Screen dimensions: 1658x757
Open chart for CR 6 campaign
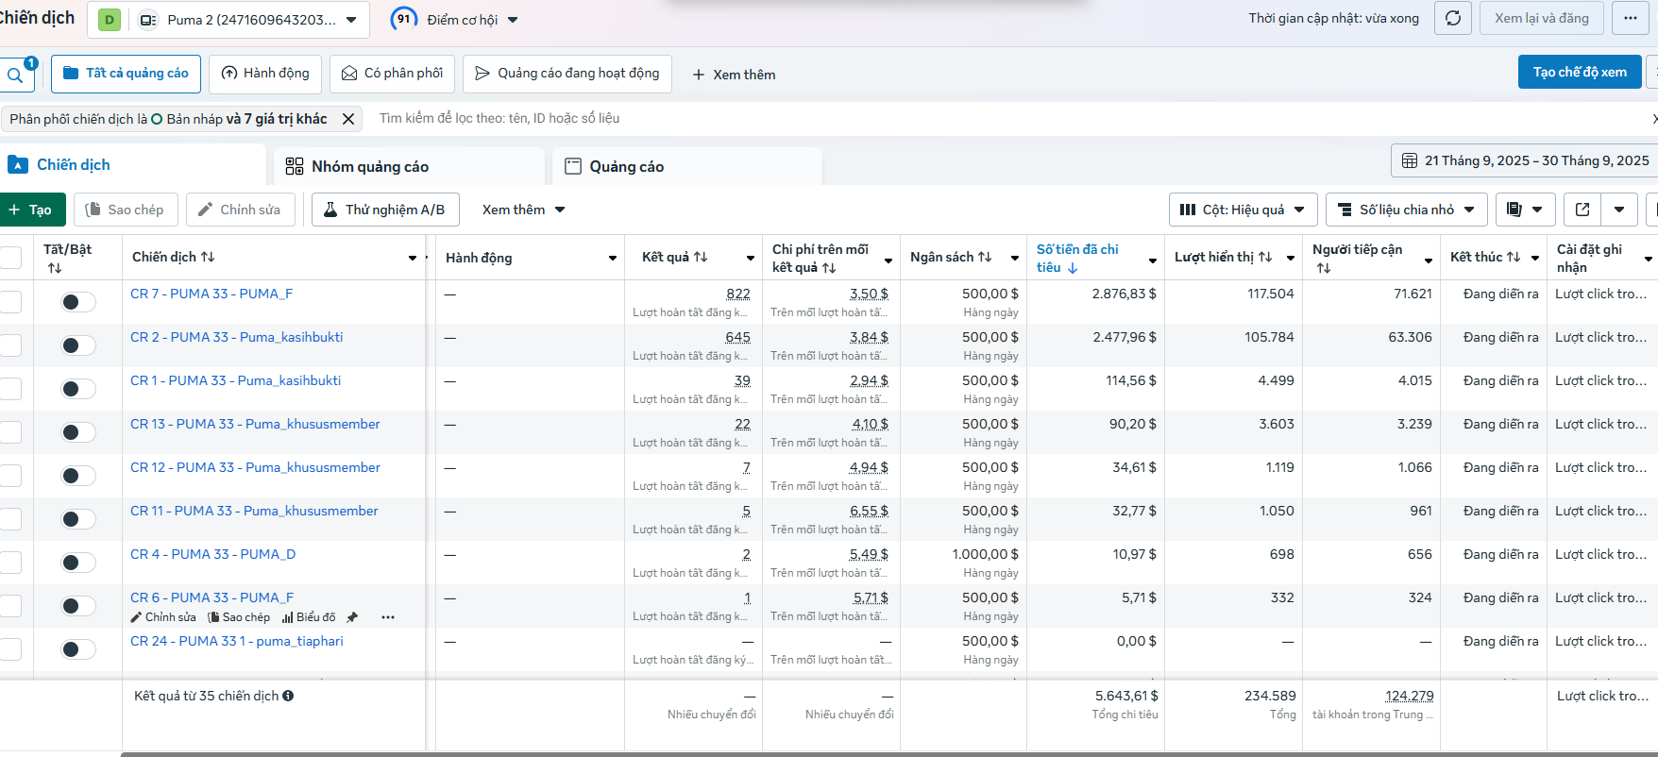309,617
